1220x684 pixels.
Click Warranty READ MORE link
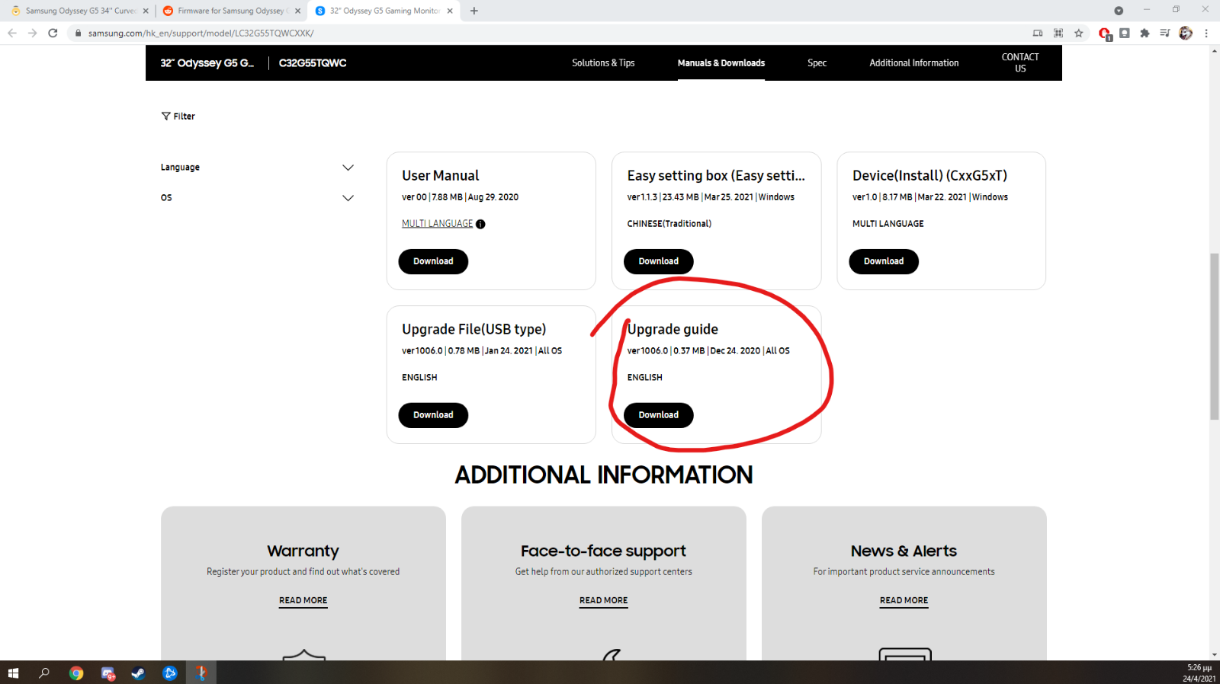[x=303, y=600]
